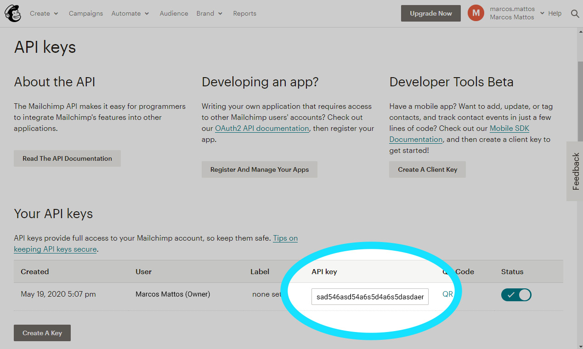Expand the Automate dropdown menu
Image resolution: width=583 pixels, height=349 pixels.
click(x=130, y=13)
